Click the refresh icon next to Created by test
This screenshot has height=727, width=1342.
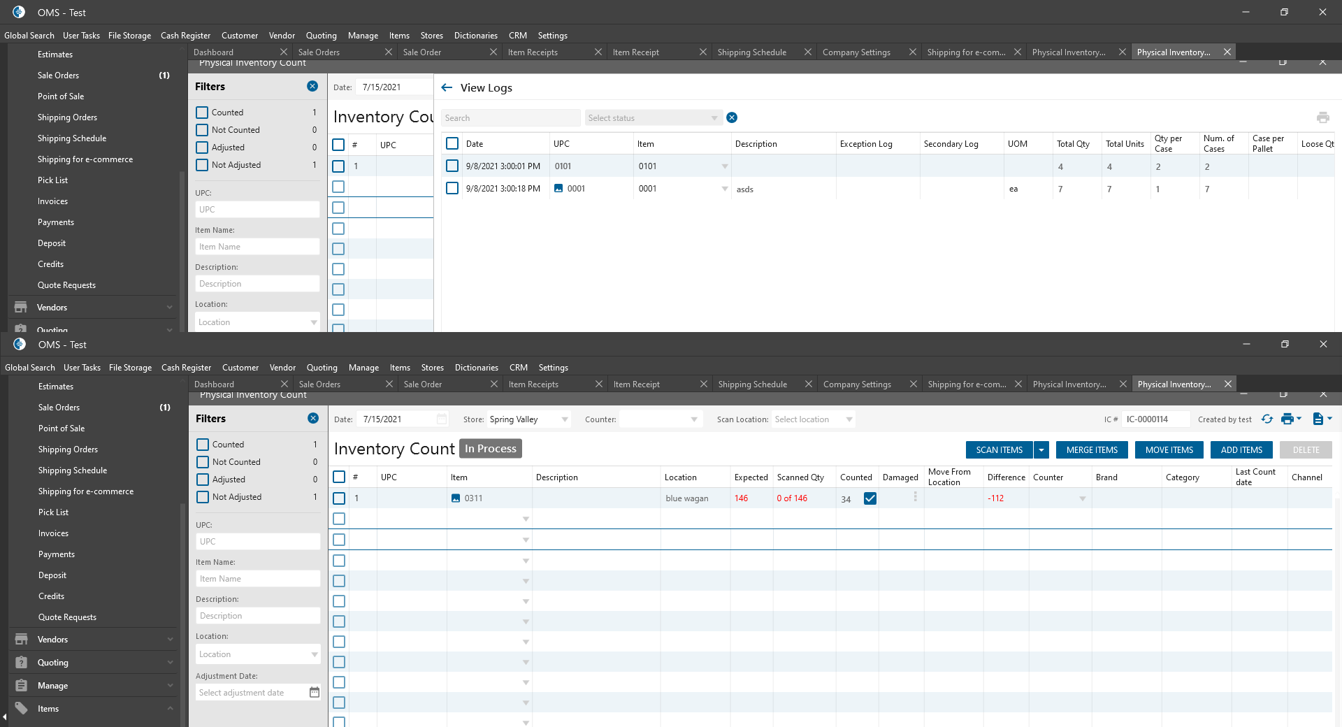tap(1267, 419)
